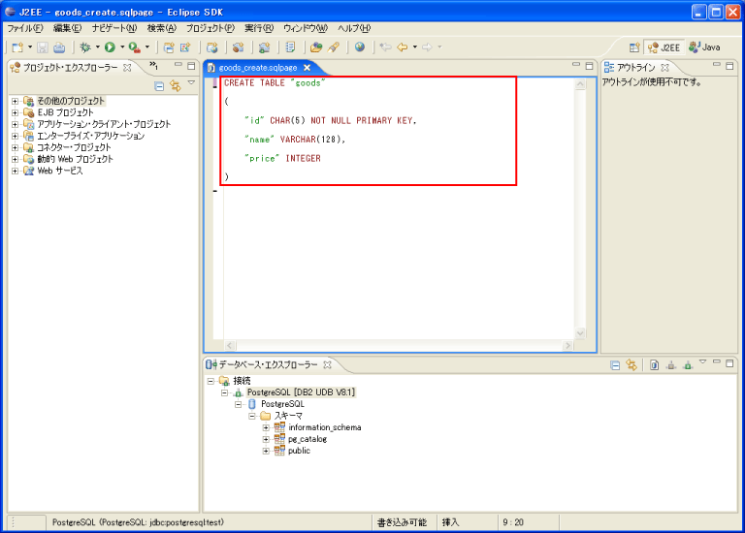Click the Open Perspective icon beside J2EE
745x533 pixels.
(633, 47)
